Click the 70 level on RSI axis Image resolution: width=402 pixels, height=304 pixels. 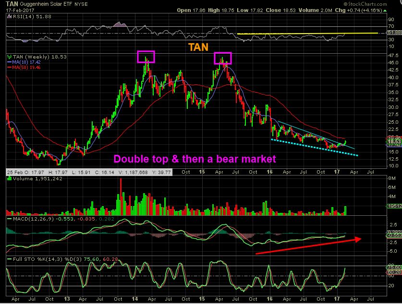pos(391,26)
